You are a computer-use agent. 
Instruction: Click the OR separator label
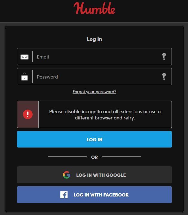click(94, 157)
